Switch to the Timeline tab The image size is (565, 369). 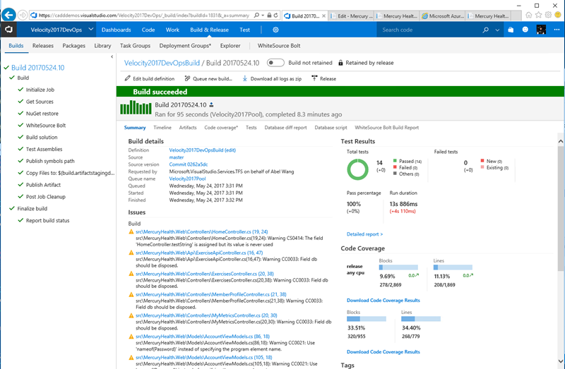pos(162,128)
